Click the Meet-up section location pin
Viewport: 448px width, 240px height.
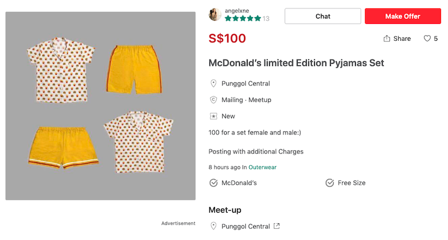[213, 226]
